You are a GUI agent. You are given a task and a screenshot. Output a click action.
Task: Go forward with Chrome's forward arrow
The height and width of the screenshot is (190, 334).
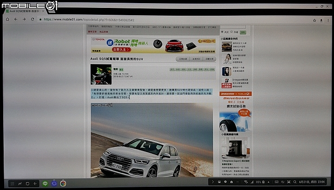point(24,19)
